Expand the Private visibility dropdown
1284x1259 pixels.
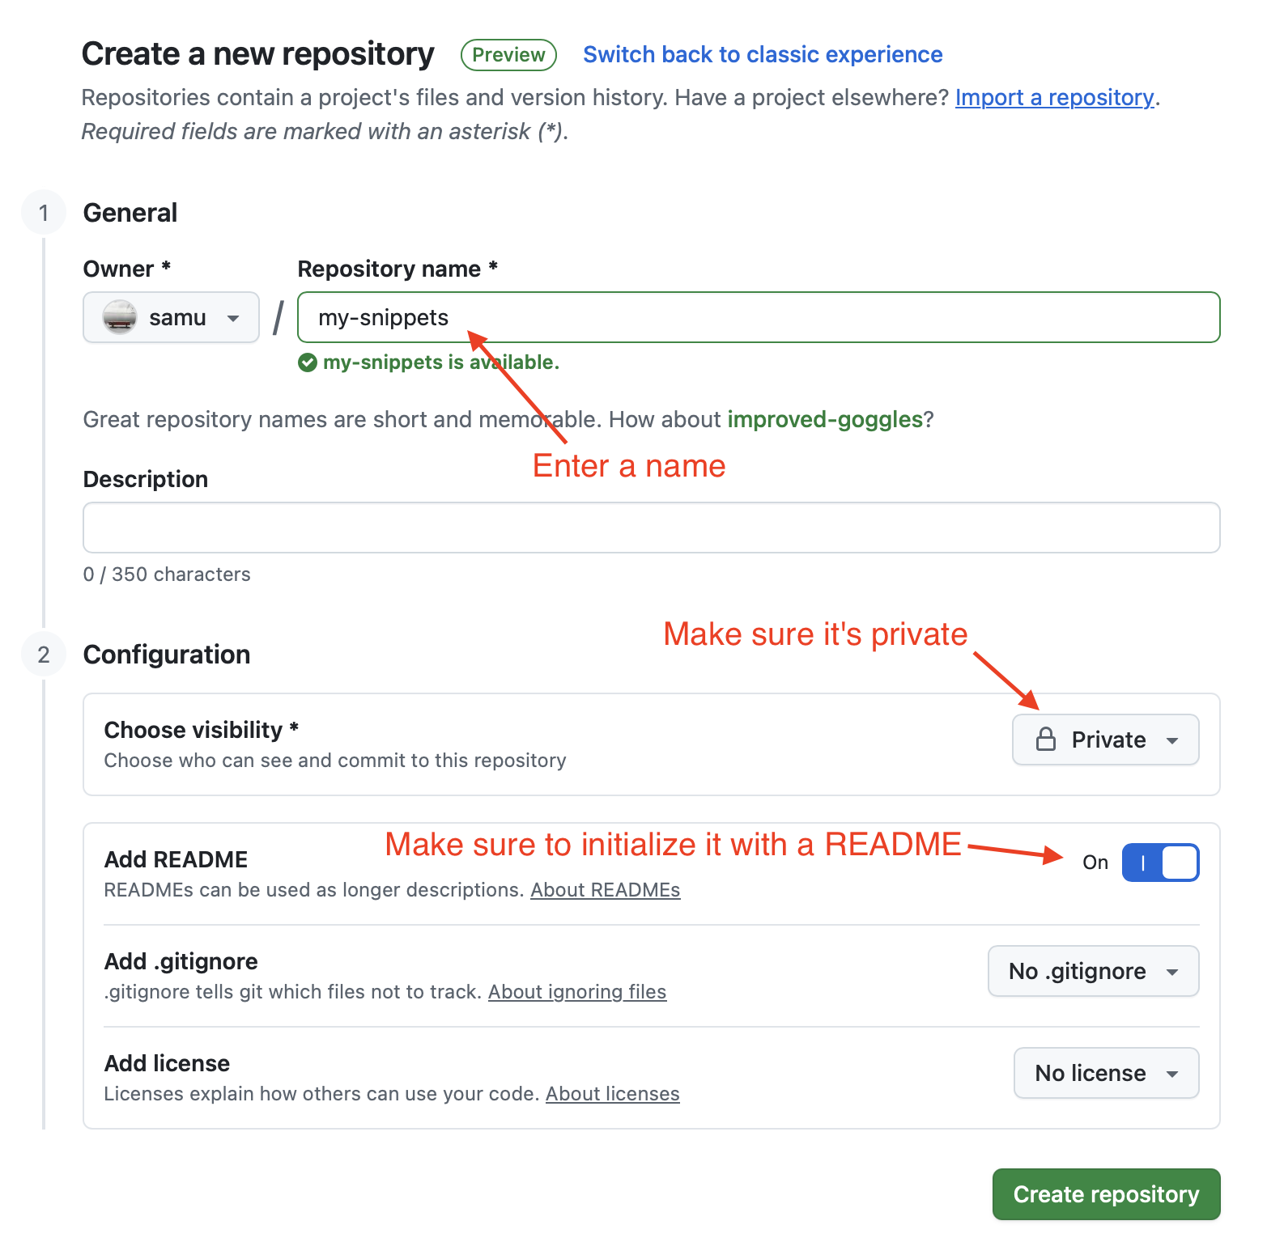coord(1105,740)
